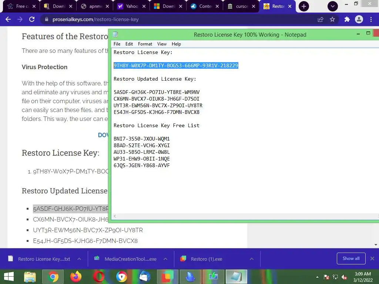Open File Explorer from the taskbar
Viewport: 379px width, 284px height.
30,277
